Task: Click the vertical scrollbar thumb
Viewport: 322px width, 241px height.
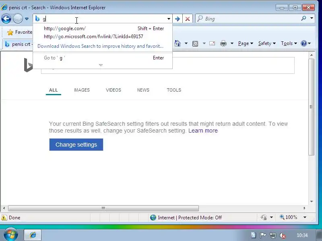Action: coord(311,107)
